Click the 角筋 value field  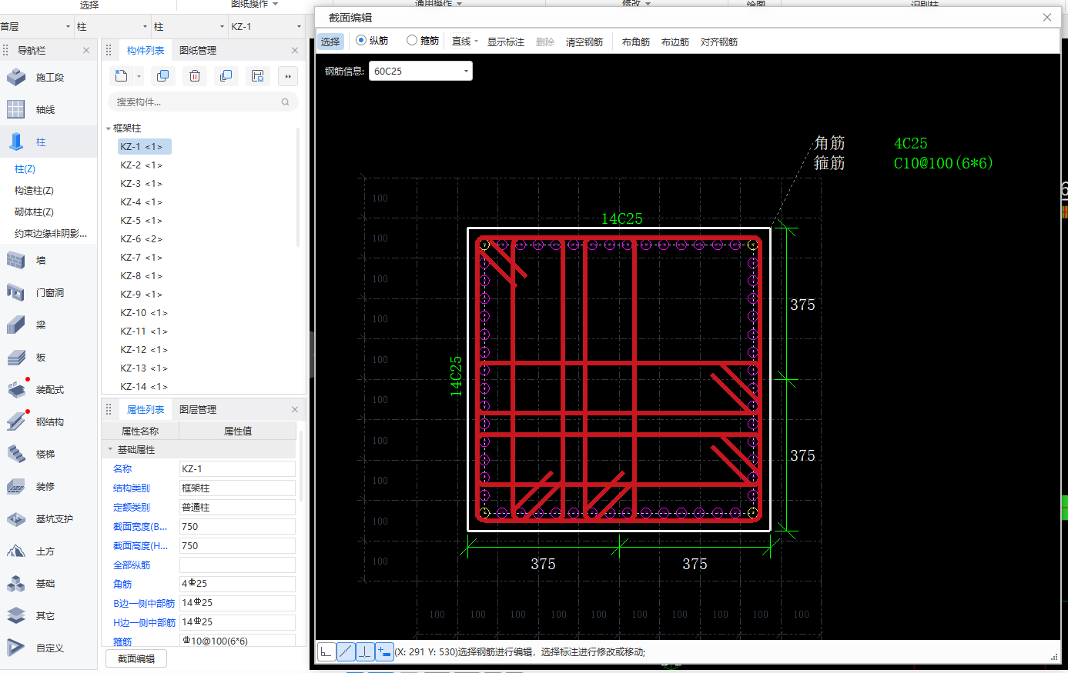[x=237, y=584]
